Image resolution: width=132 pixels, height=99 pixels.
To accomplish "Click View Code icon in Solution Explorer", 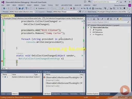I will pyautogui.click(x=115, y=19).
